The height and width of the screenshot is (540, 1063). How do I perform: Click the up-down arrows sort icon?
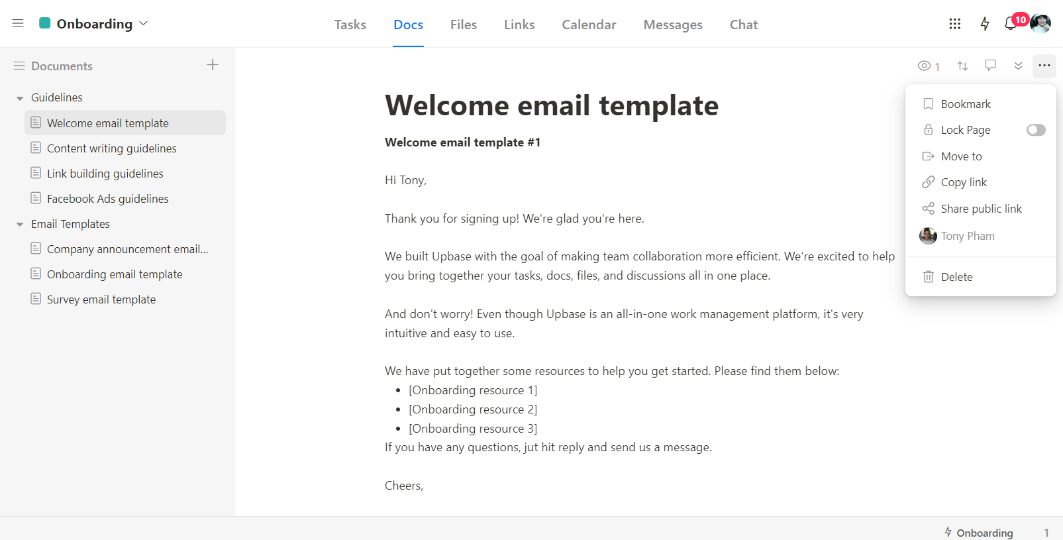pos(962,66)
